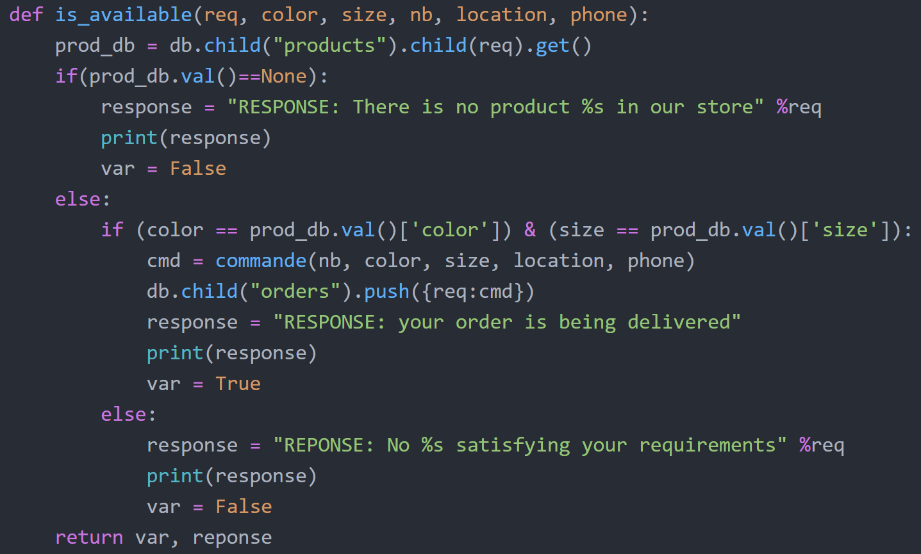
Task: Click the def keyword
Action: (x=26, y=15)
